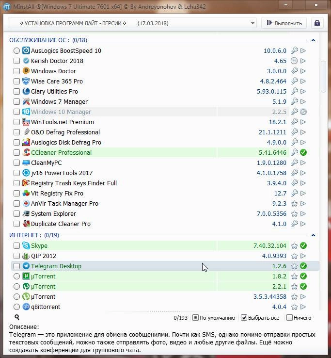The image size is (331, 358).
Task: Check the CCleaner Professional checkbox
Action: pyautogui.click(x=16, y=152)
